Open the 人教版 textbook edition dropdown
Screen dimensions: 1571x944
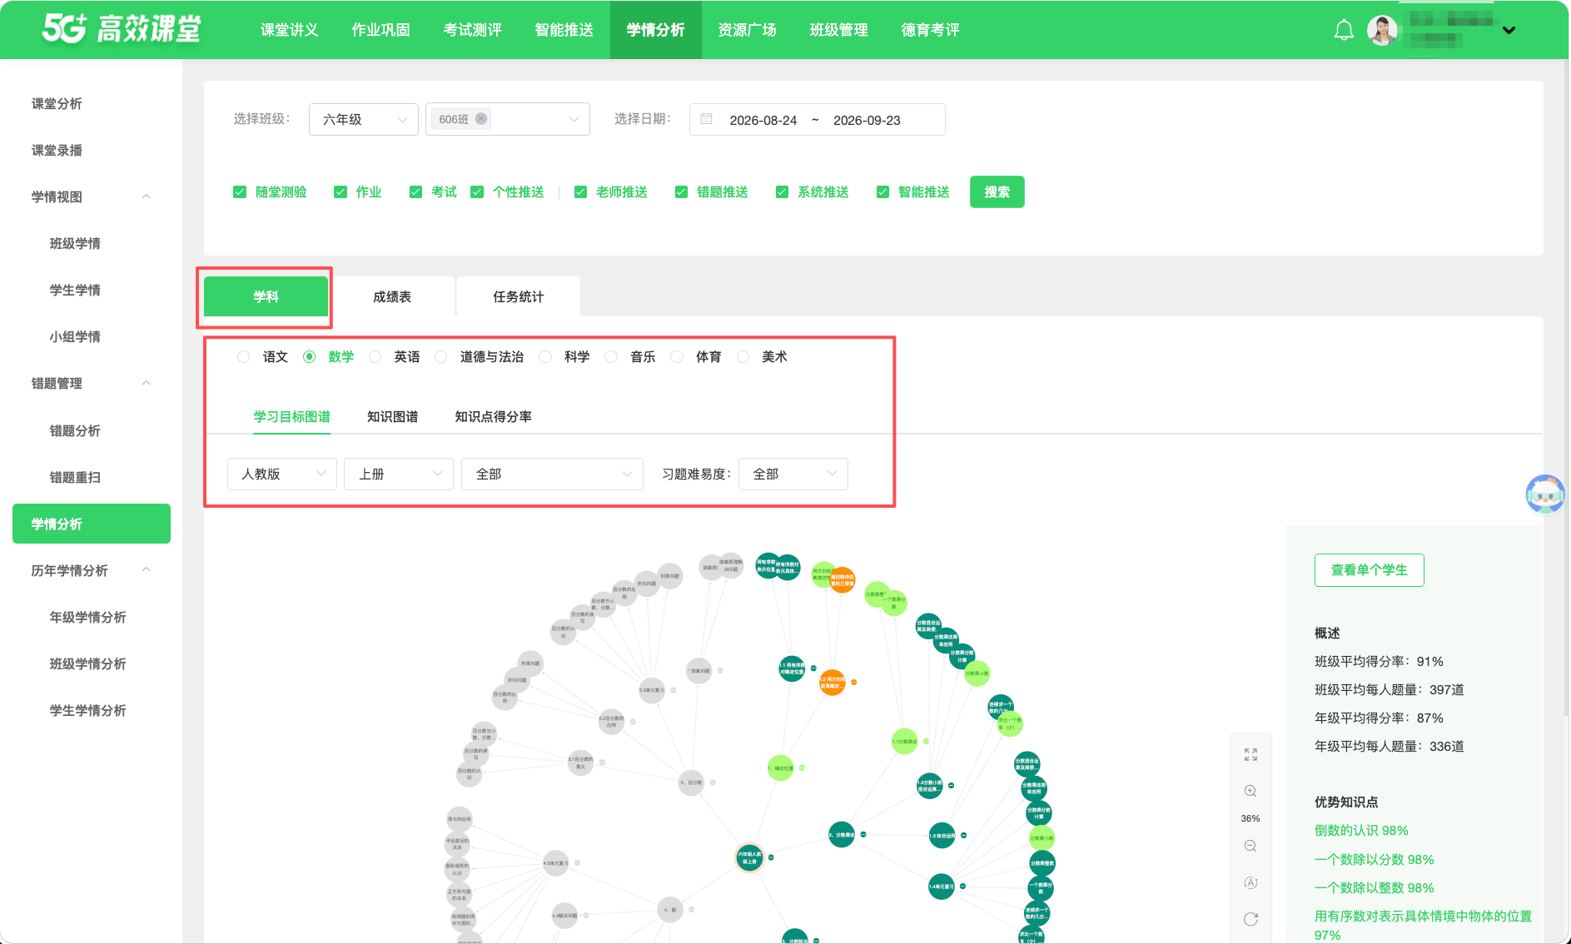pos(282,474)
